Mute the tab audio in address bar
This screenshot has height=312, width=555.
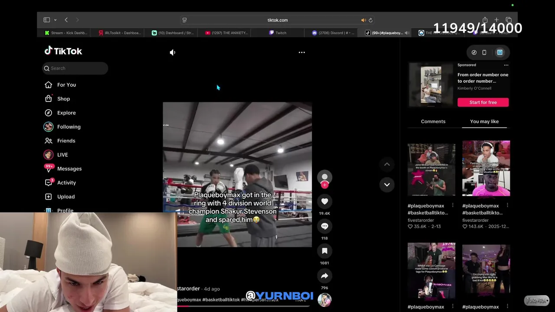click(x=363, y=20)
